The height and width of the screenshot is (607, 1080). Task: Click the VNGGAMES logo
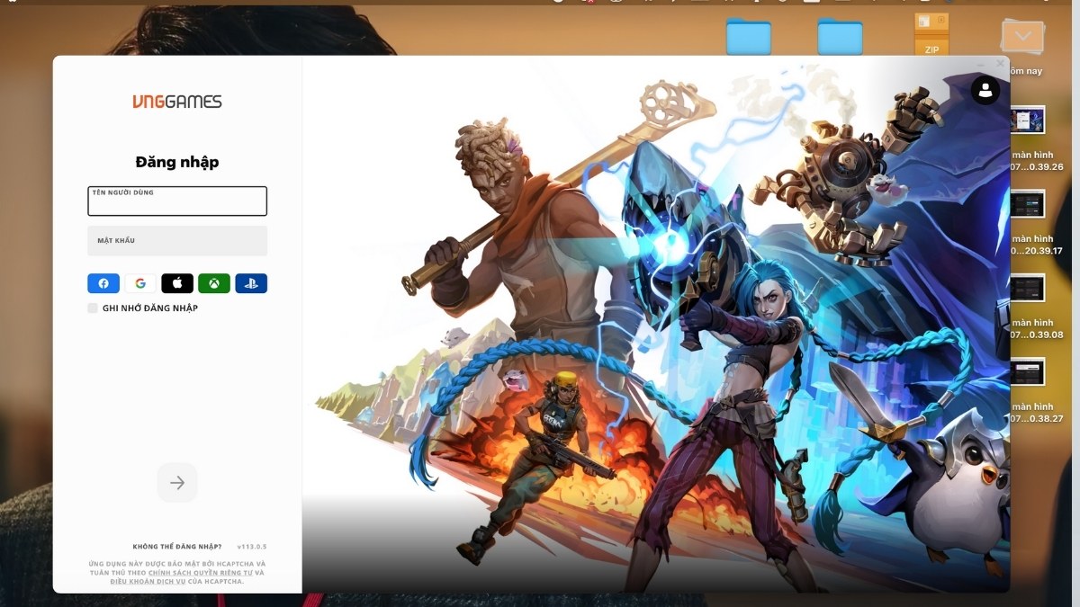tap(177, 102)
